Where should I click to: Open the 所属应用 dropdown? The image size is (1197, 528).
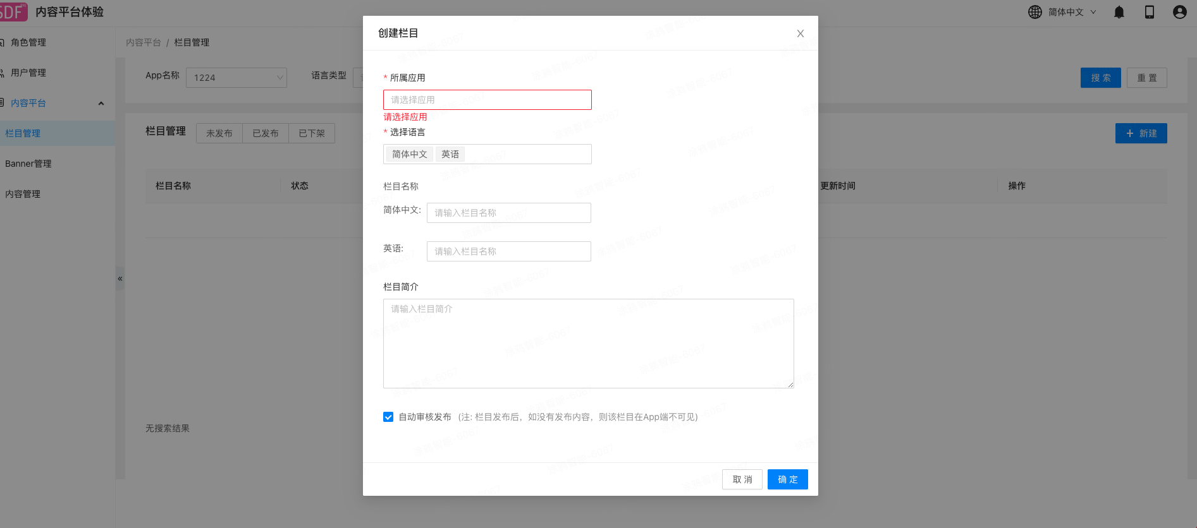(x=488, y=100)
